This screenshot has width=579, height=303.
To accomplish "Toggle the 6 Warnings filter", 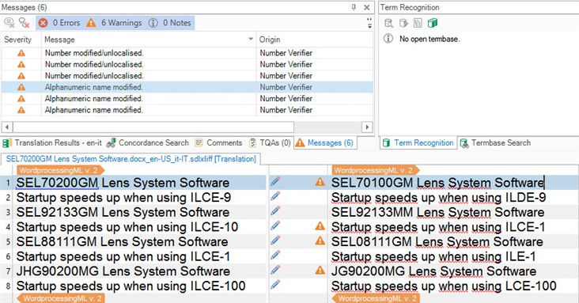I will 114,23.
